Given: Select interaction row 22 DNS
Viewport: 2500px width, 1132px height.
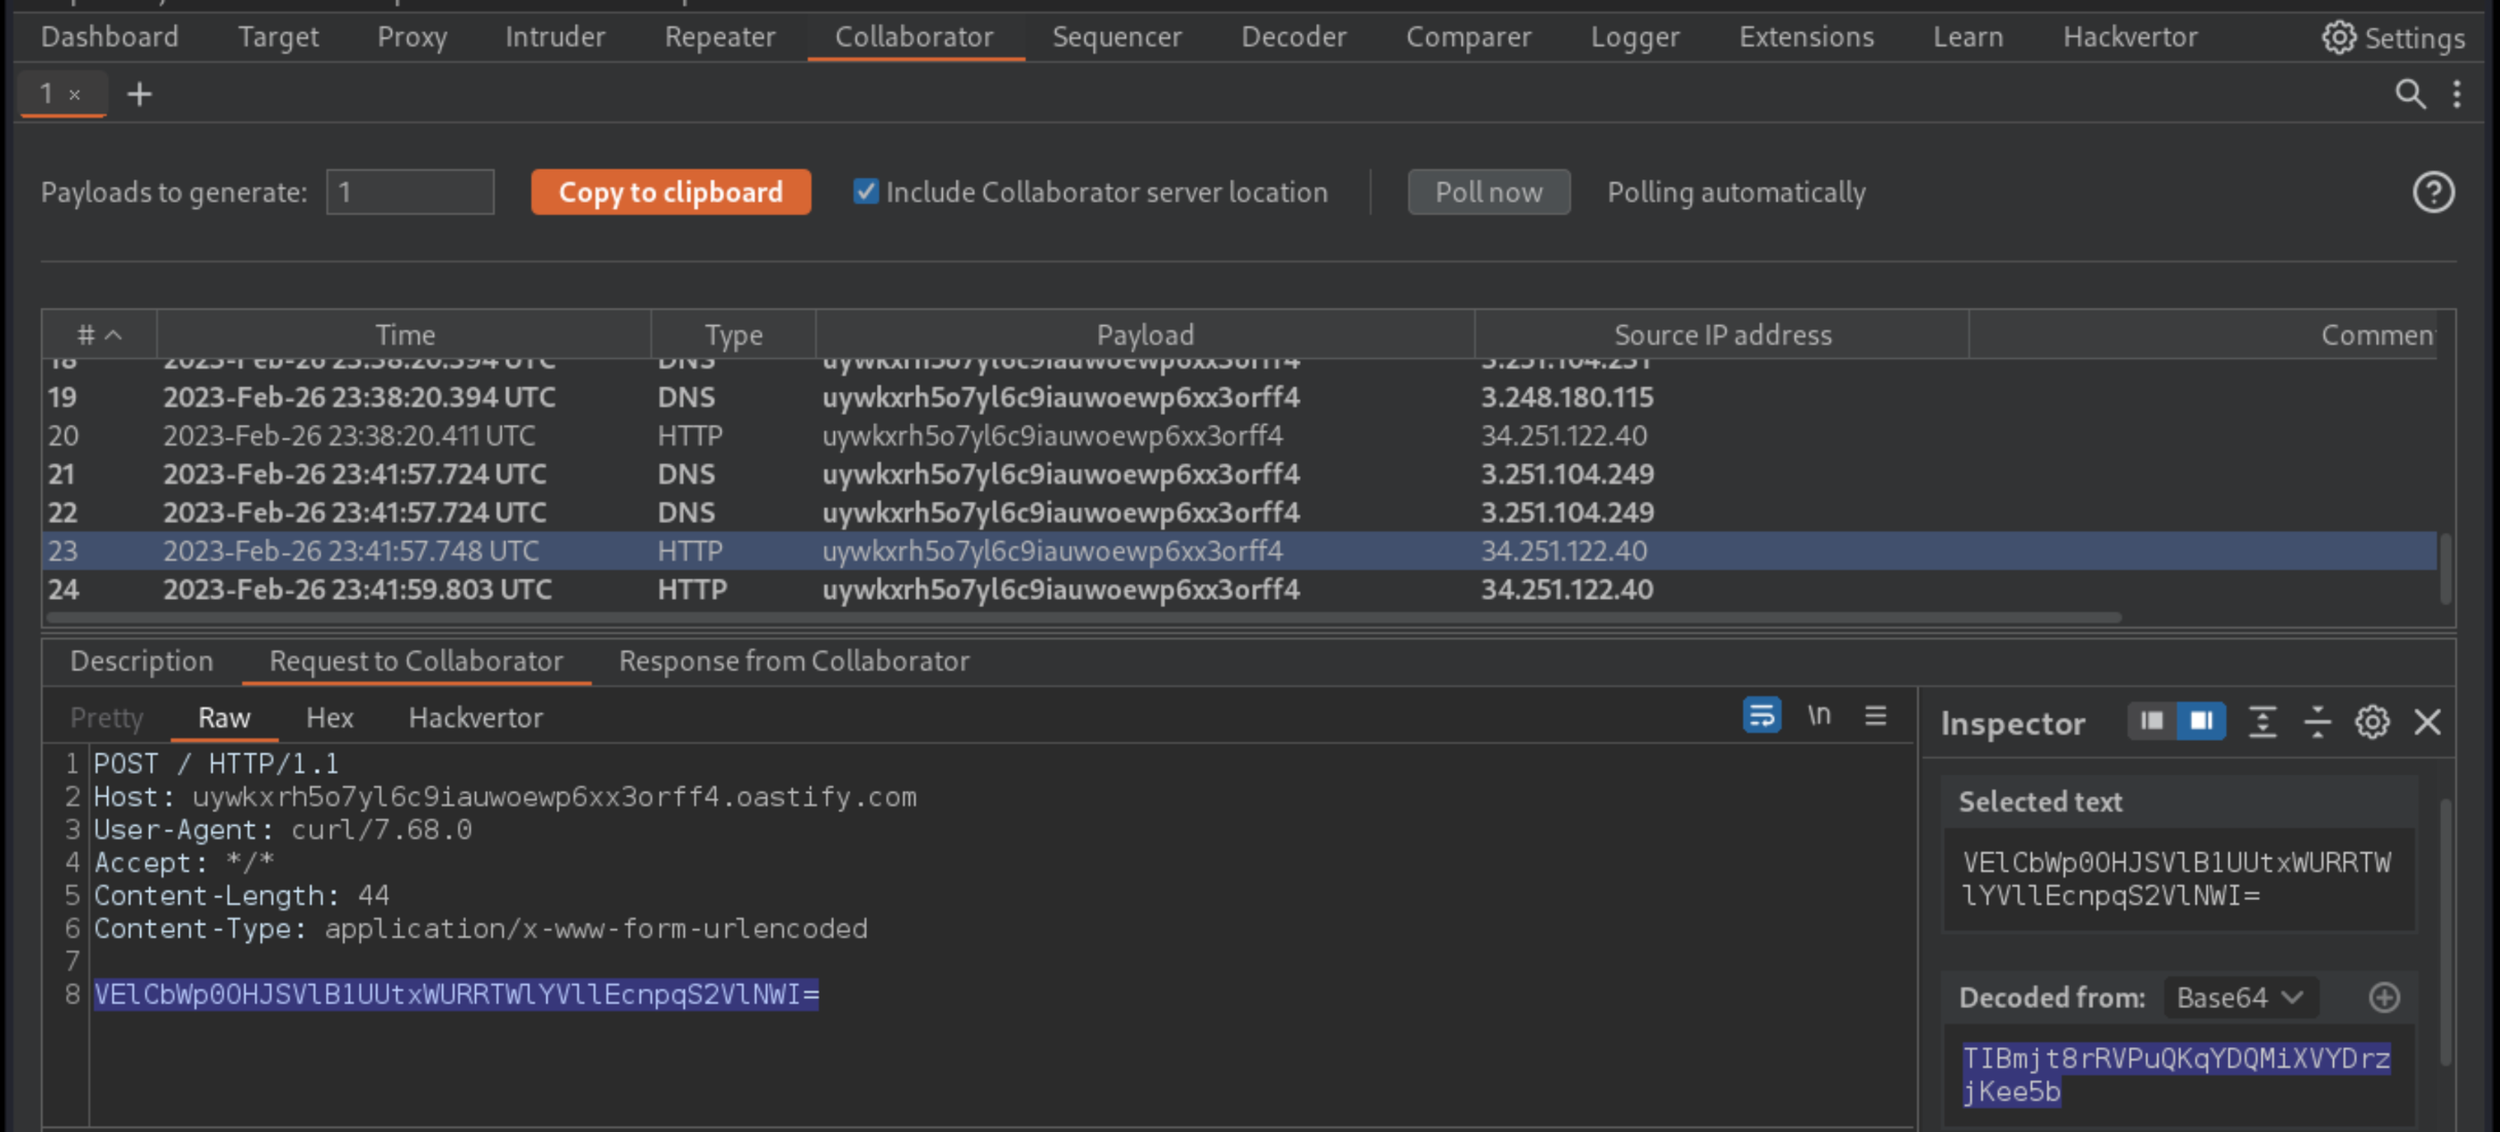Looking at the screenshot, I should [1239, 512].
